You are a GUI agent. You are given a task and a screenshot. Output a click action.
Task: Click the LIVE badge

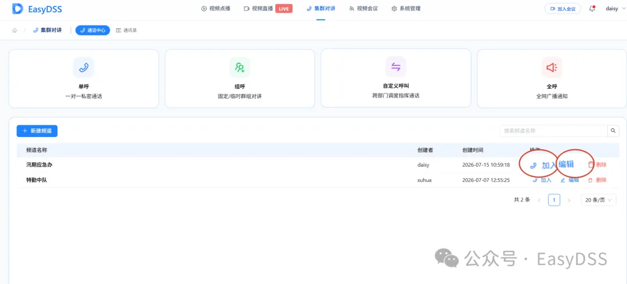283,9
